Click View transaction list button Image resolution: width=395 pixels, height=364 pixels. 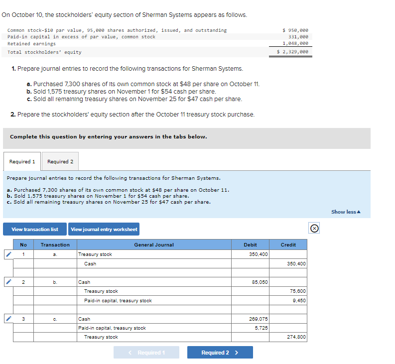(35, 229)
